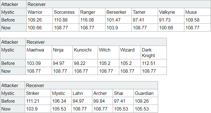Click the Sorceress header cell
Image resolution: width=211 pixels, height=113 pixels.
coord(66,12)
